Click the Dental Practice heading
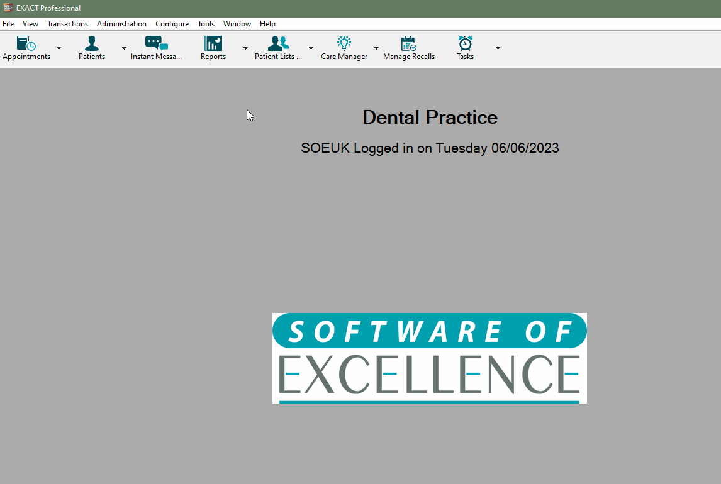 [x=430, y=118]
